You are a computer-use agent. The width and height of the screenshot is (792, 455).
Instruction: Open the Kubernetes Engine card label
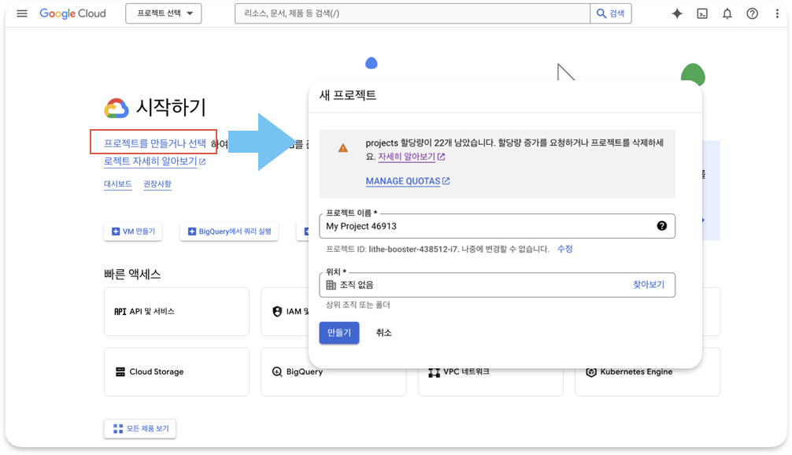coord(636,372)
